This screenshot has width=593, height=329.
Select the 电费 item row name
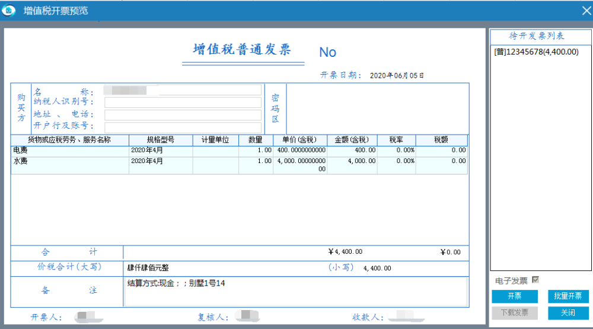(x=20, y=150)
